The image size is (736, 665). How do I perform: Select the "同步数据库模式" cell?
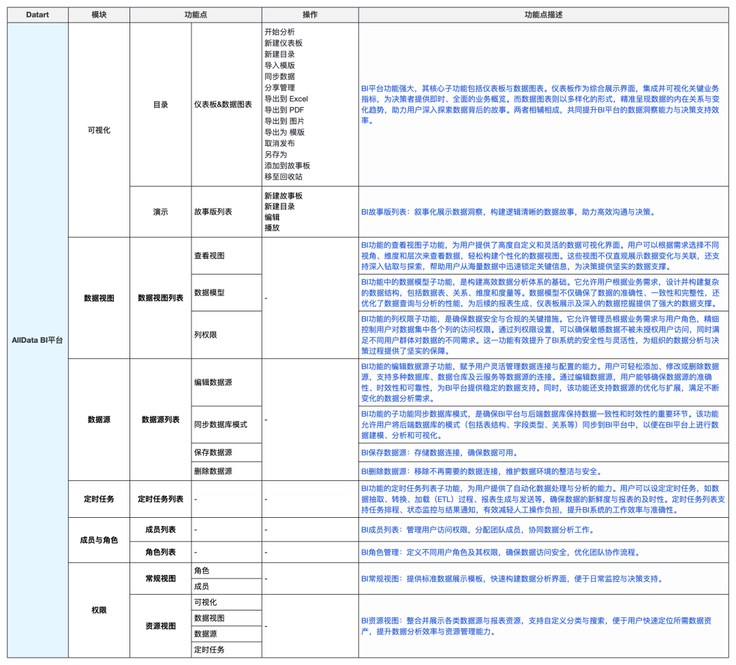220,424
